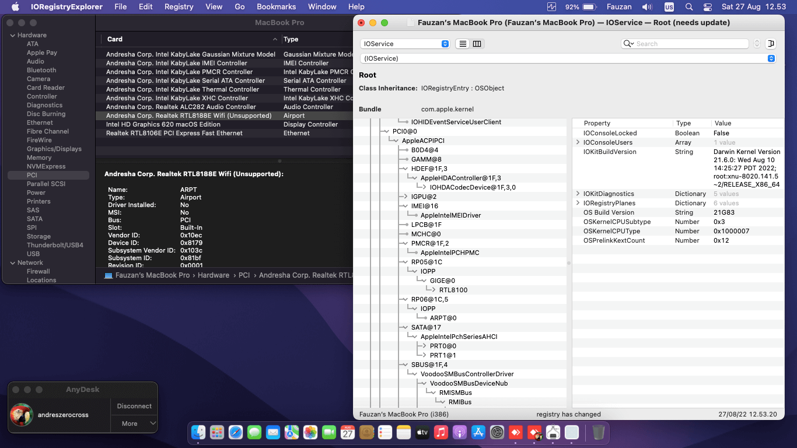Select Intel HD Graphics 620 card row
797x448 pixels.
(x=163, y=124)
